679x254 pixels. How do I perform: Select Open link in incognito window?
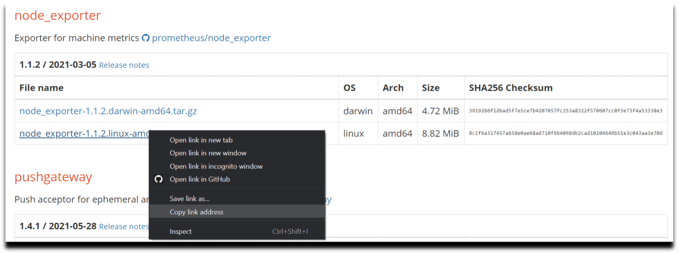click(x=216, y=166)
